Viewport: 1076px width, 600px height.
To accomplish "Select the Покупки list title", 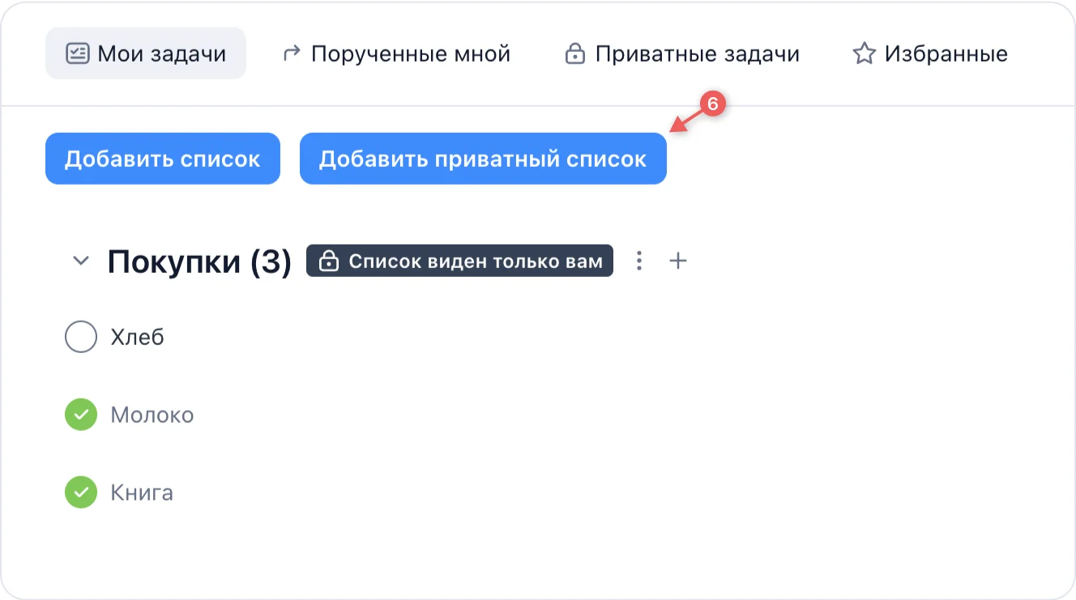I will [201, 259].
